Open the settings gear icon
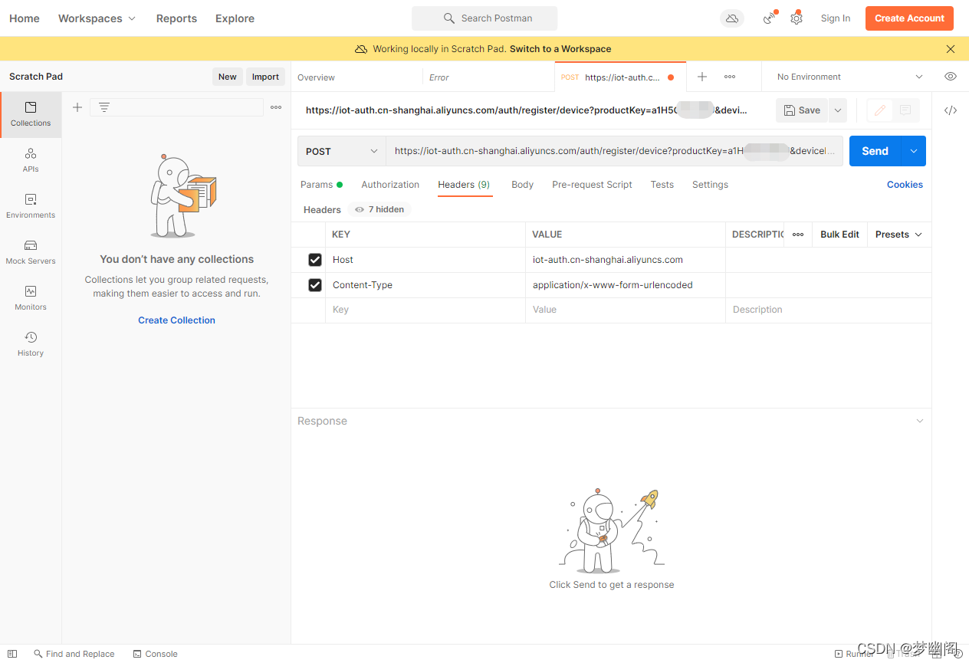Image resolution: width=969 pixels, height=663 pixels. [797, 18]
